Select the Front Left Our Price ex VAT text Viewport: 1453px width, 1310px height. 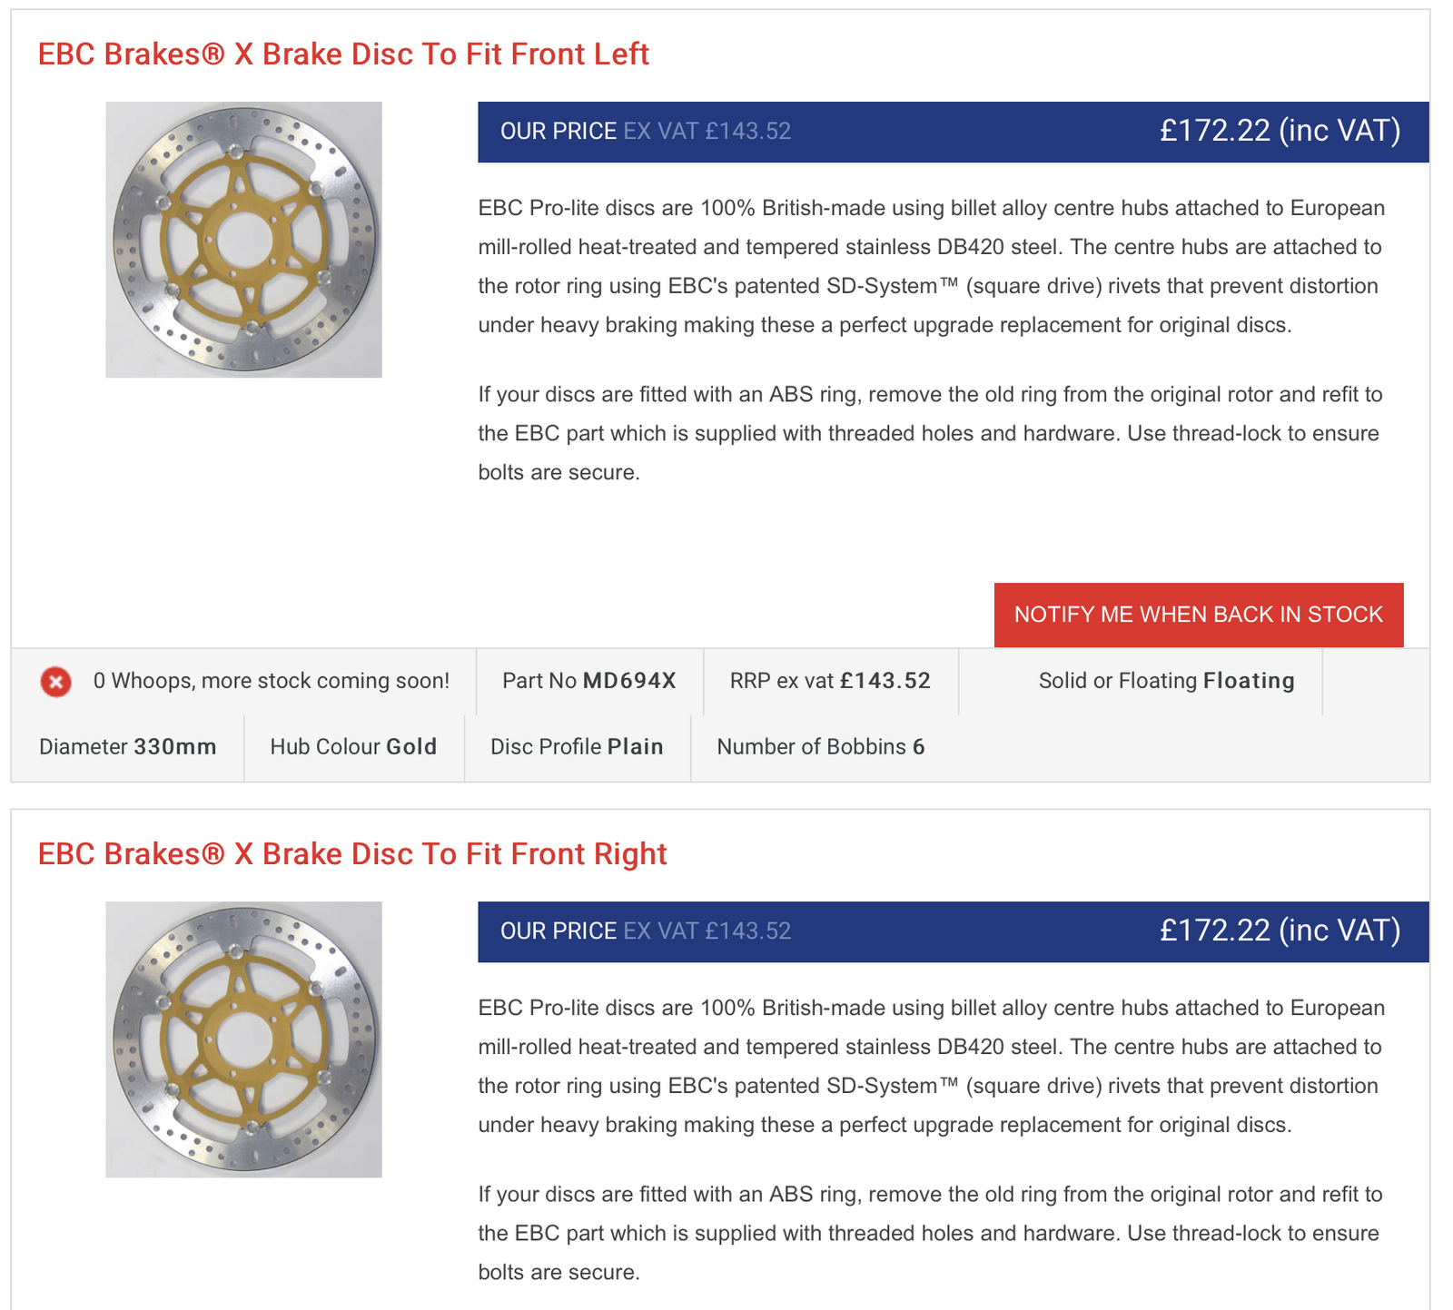[645, 132]
